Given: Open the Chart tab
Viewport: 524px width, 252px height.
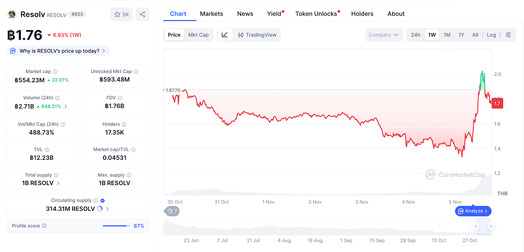Looking at the screenshot, I should click(178, 14).
